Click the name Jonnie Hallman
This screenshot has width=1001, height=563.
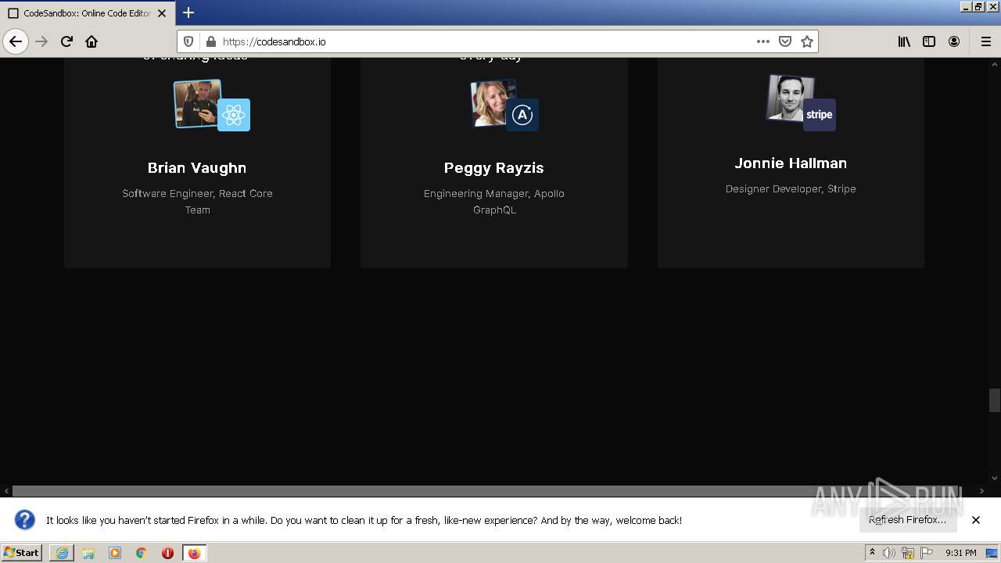coord(791,163)
